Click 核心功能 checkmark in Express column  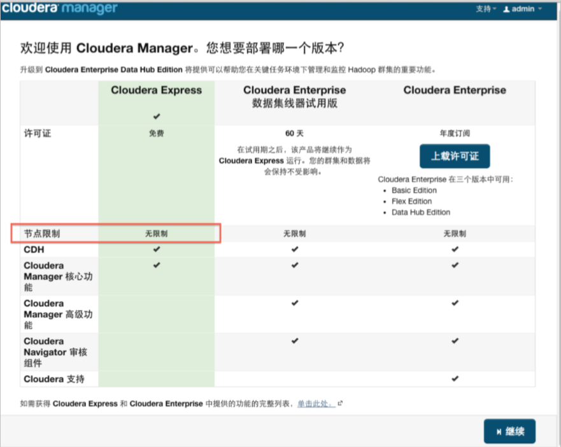157,265
